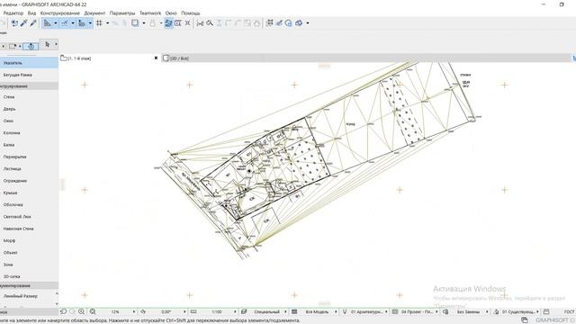The image size is (576, 324).
Task: Expand the guide lines options arrow
Action: (56, 23)
